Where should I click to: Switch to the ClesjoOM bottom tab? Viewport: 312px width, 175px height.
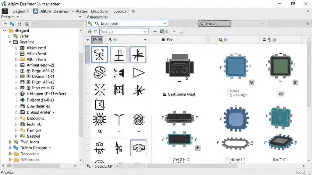pos(103,166)
